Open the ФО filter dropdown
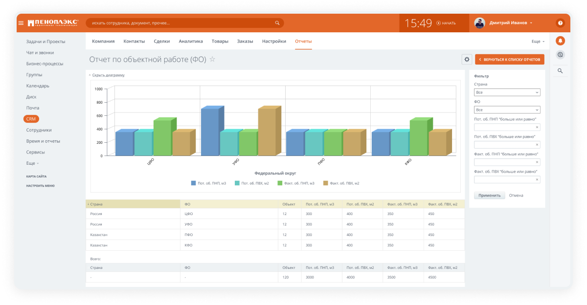This screenshot has width=587, height=305. coord(507,110)
